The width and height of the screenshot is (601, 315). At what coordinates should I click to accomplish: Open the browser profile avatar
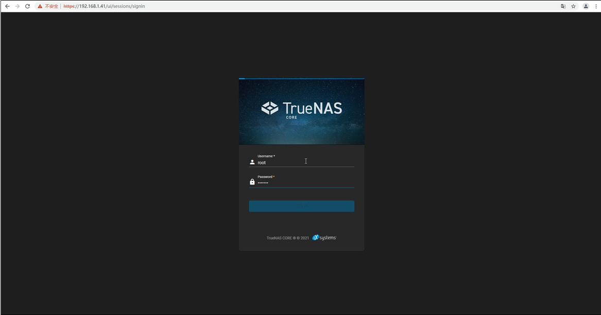coord(586,6)
